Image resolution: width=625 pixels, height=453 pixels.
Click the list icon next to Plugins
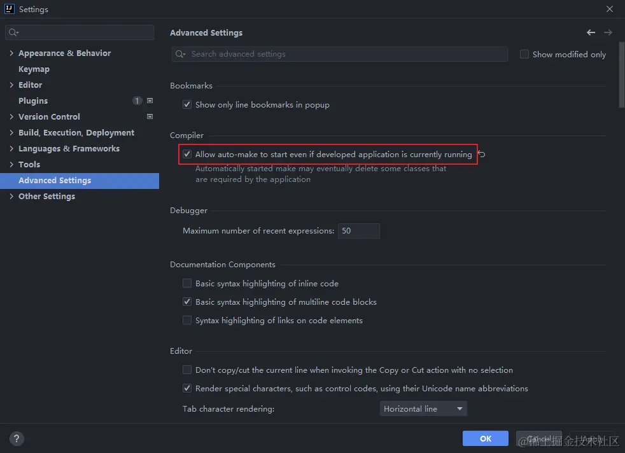tap(150, 101)
